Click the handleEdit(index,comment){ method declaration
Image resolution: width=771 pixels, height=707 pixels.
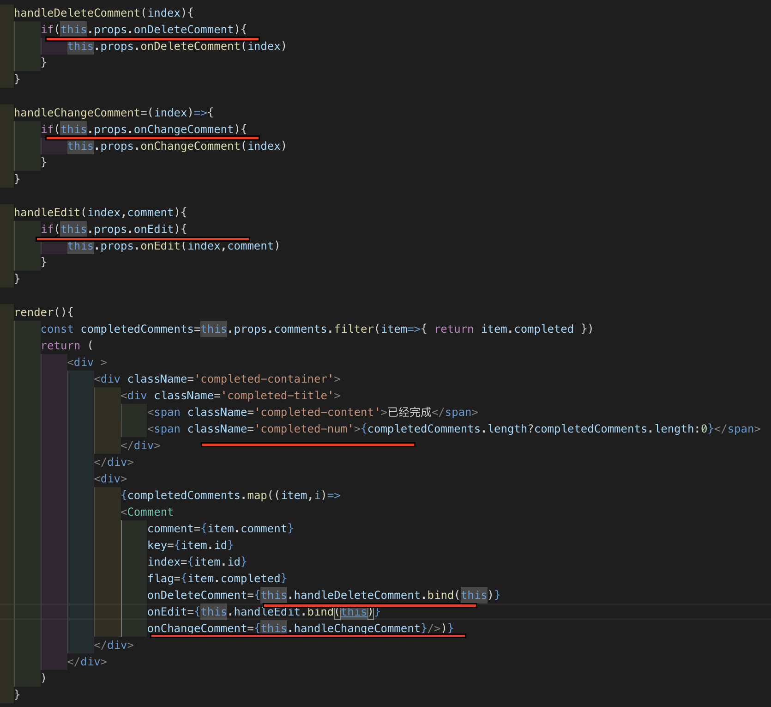tap(100, 213)
